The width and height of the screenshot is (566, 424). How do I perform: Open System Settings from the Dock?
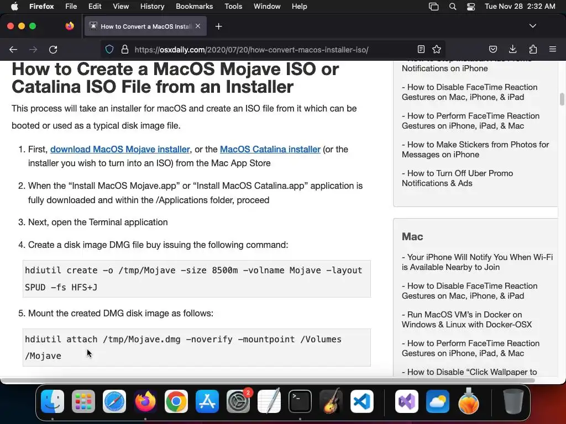pyautogui.click(x=238, y=401)
